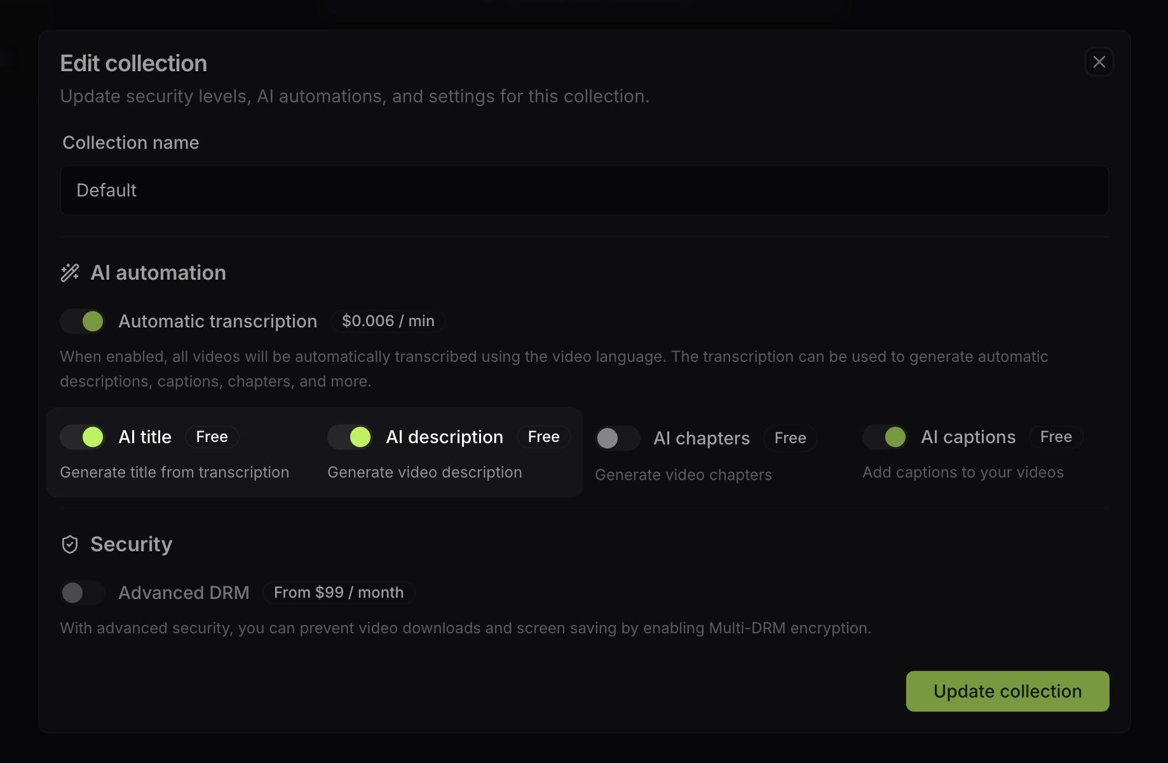Click the Collection name input field
The height and width of the screenshot is (763, 1168).
(x=584, y=190)
